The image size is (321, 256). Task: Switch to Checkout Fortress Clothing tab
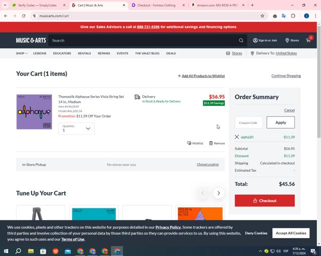(x=156, y=5)
